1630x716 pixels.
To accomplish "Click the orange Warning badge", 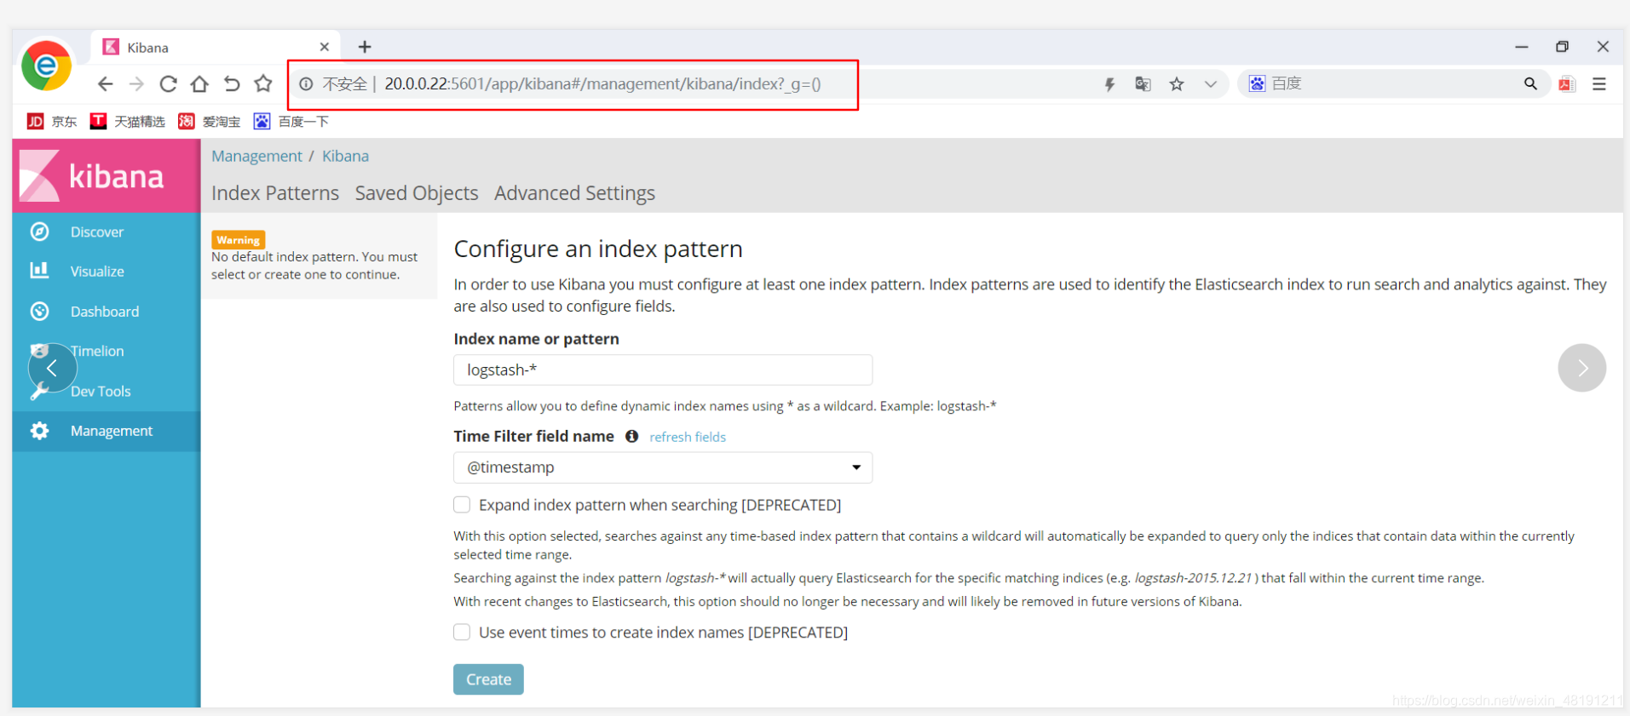I will [239, 240].
